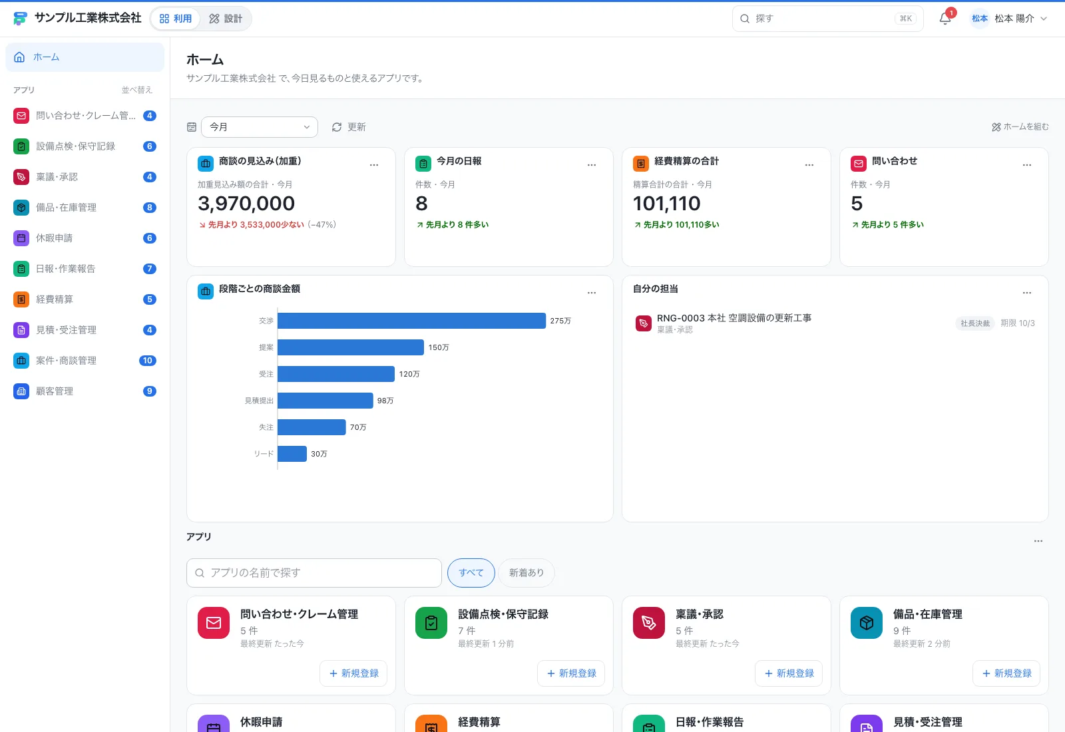
Task: Select the 新着あり filter chip
Action: pyautogui.click(x=527, y=573)
